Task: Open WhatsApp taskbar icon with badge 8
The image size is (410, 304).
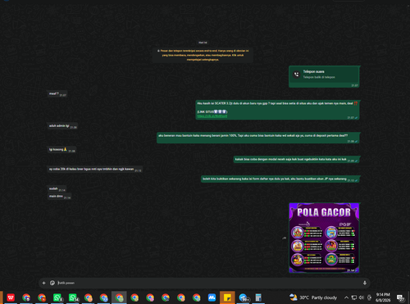Action: [57, 297]
